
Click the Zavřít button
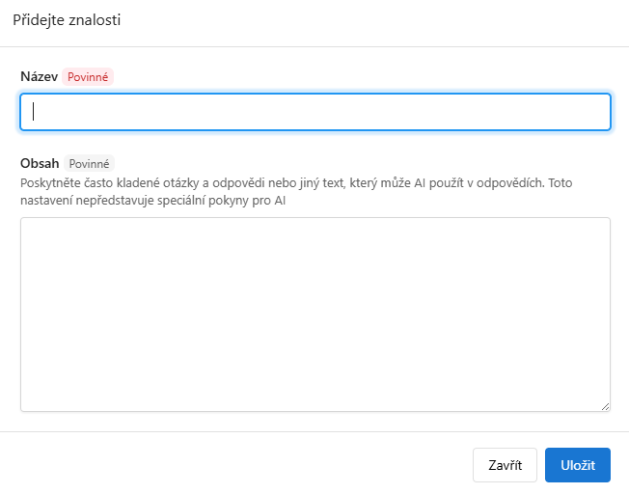505,465
